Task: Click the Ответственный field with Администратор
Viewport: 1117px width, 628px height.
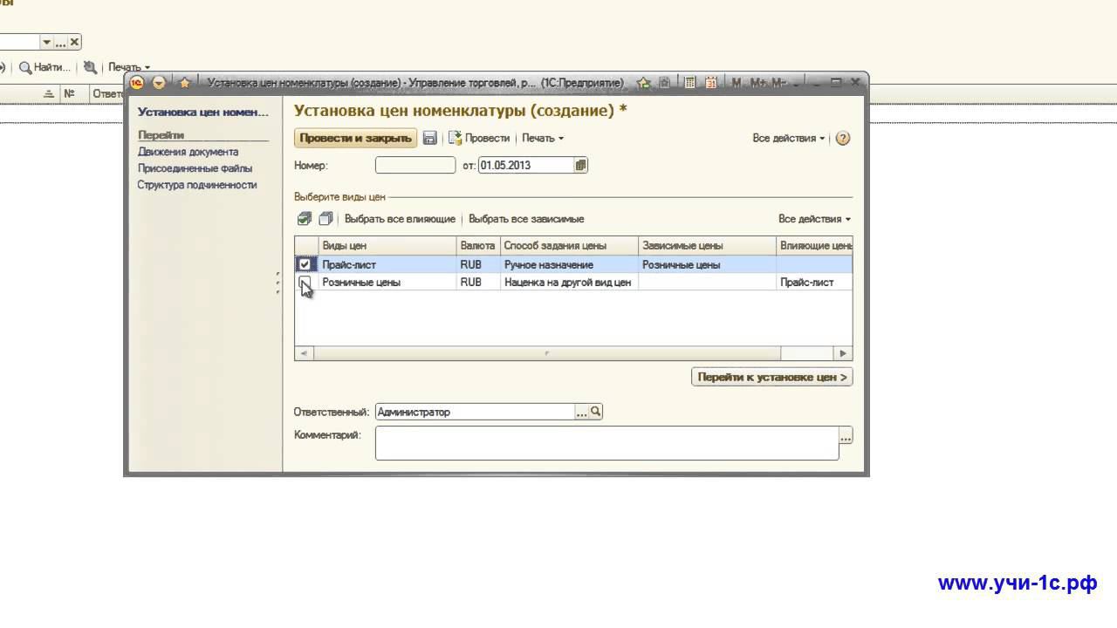Action: click(475, 412)
